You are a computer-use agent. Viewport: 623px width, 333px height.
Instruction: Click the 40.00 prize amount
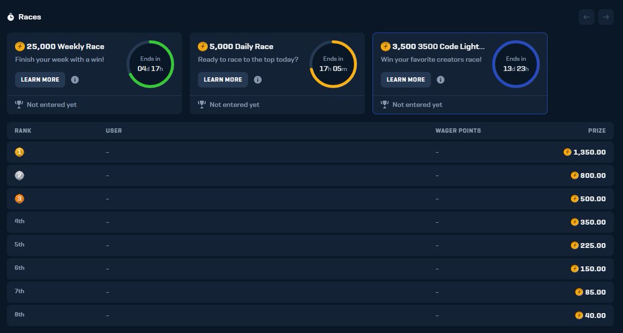point(595,315)
